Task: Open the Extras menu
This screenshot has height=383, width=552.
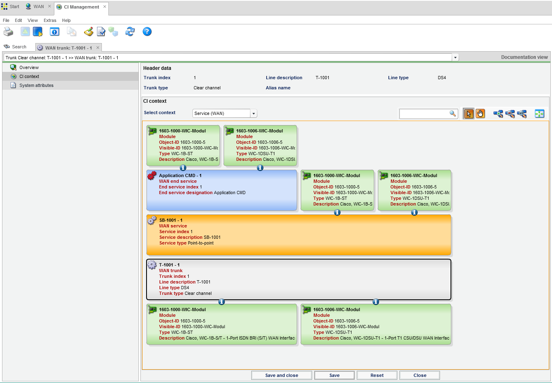Action: click(50, 20)
